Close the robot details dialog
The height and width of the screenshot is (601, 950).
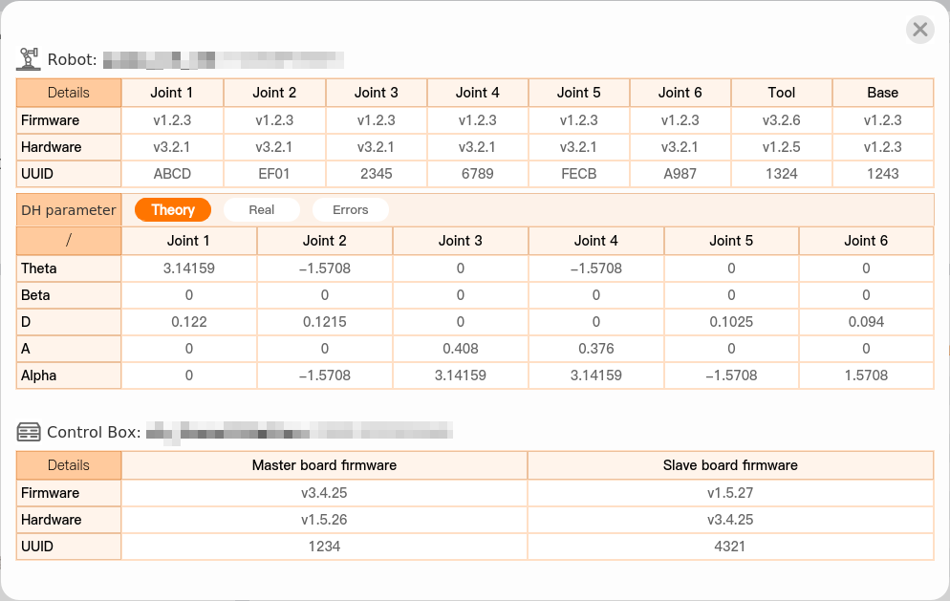tap(919, 30)
